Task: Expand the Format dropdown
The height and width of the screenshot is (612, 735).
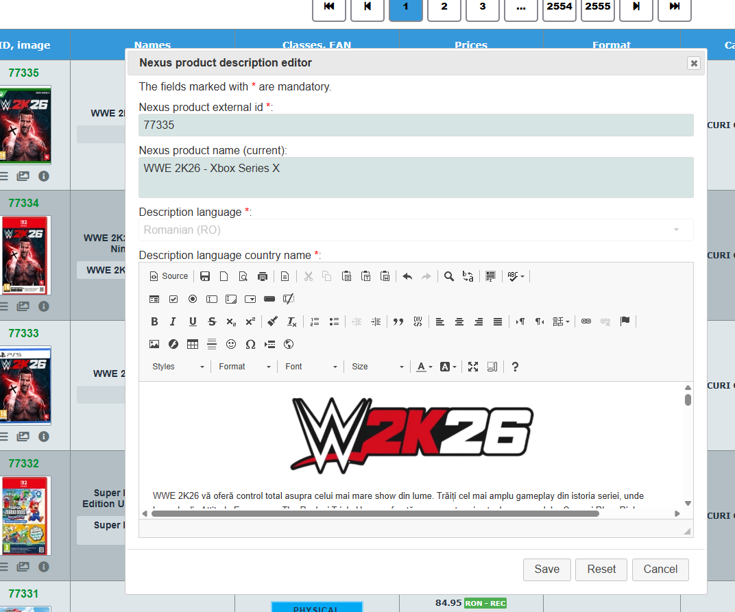Action: (244, 367)
